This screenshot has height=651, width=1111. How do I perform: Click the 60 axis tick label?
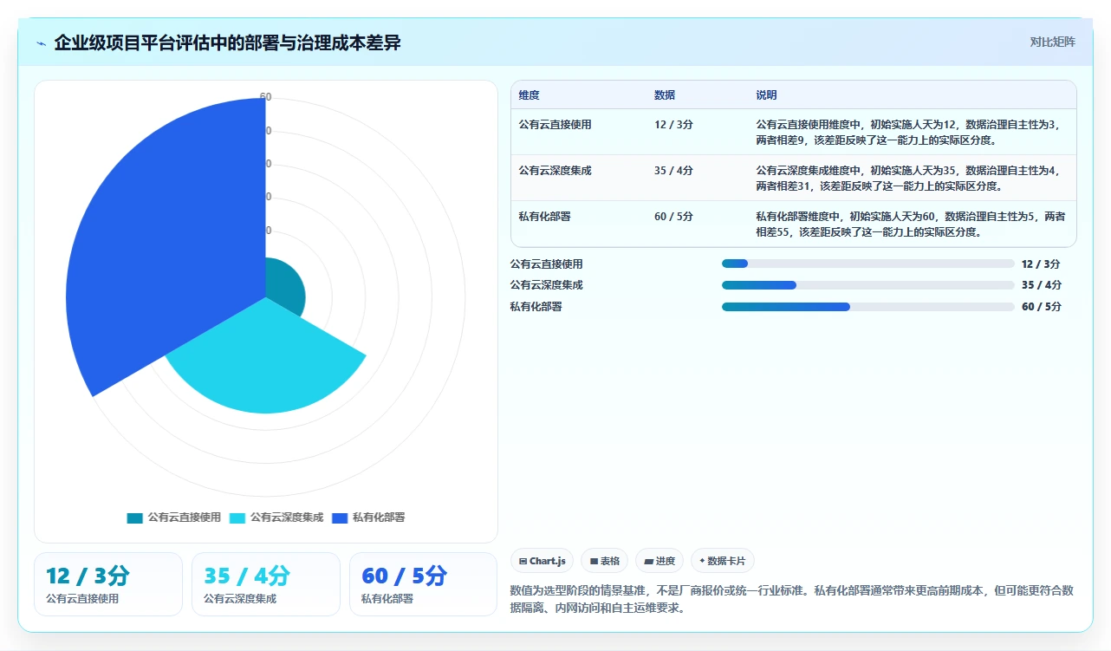pyautogui.click(x=266, y=97)
